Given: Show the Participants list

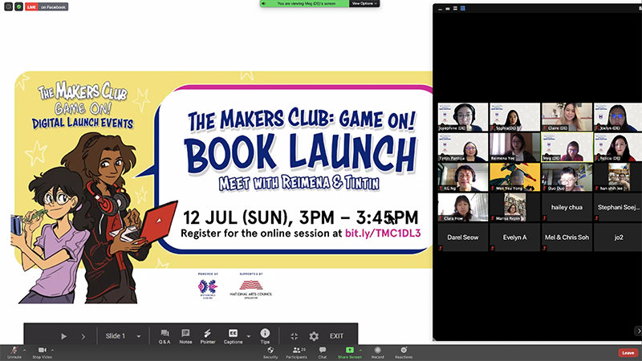Looking at the screenshot, I should tap(296, 352).
